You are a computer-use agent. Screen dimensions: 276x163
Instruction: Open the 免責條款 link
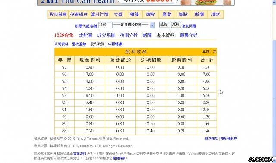(x=119, y=158)
